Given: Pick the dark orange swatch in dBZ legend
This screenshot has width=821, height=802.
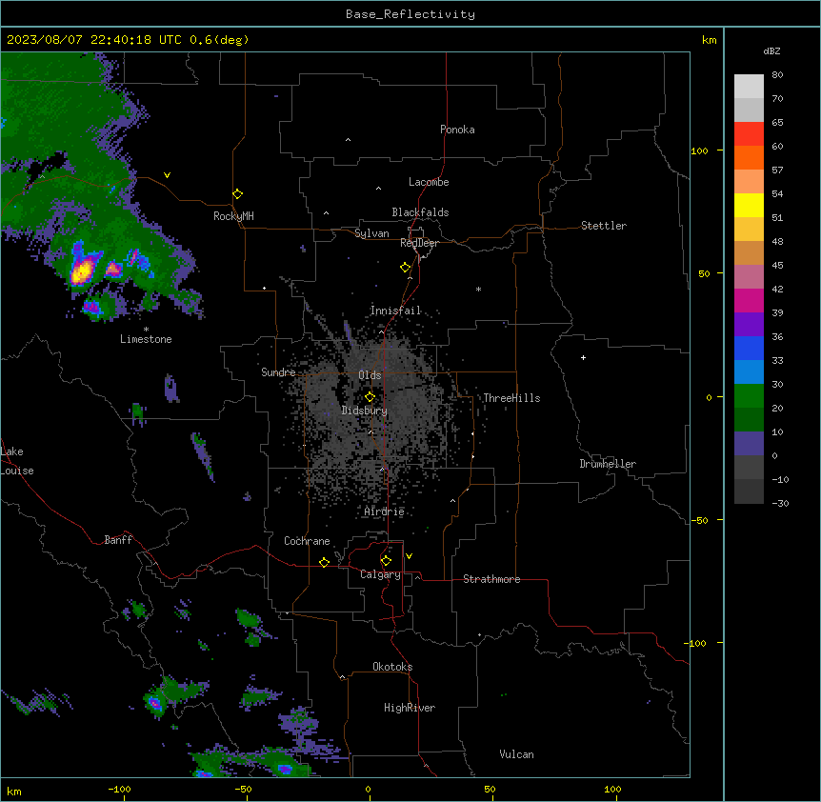Looking at the screenshot, I should (x=749, y=157).
